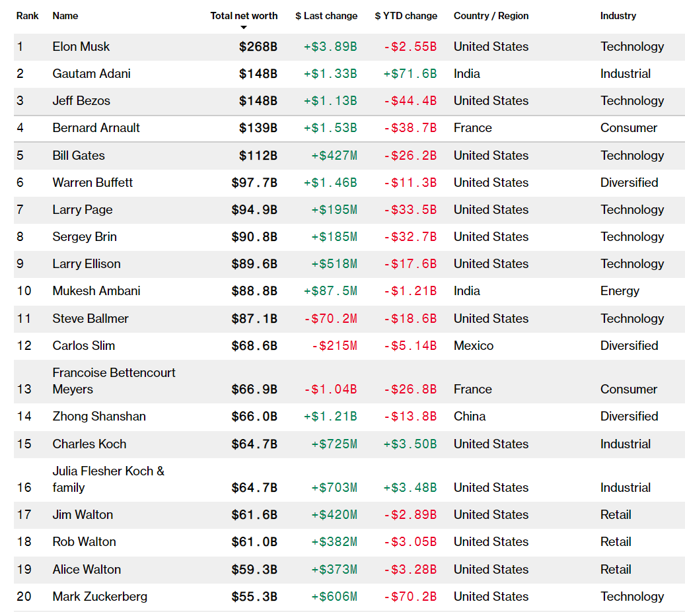Click Carlos Slim's country Mexico
The height and width of the screenshot is (612, 685).
(473, 346)
